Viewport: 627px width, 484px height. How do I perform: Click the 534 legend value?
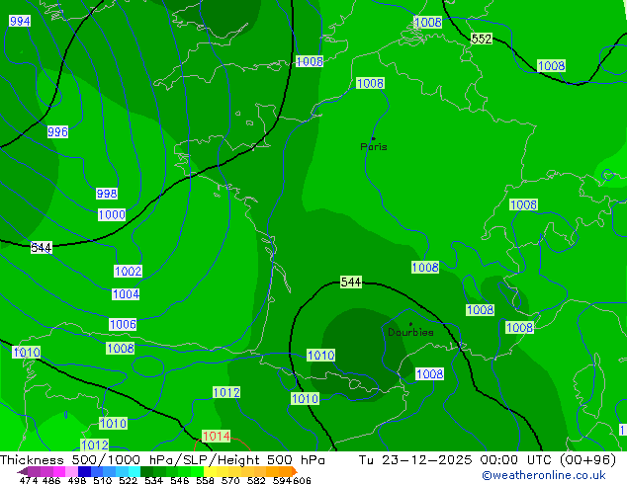pos(153,480)
